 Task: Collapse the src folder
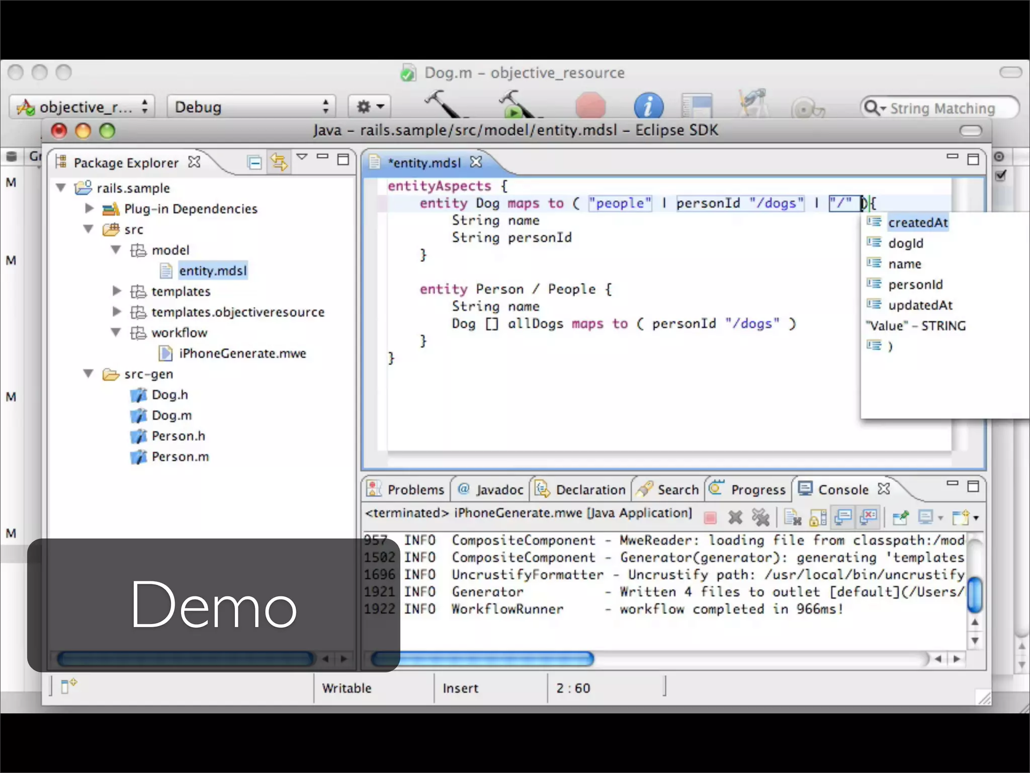tap(89, 229)
